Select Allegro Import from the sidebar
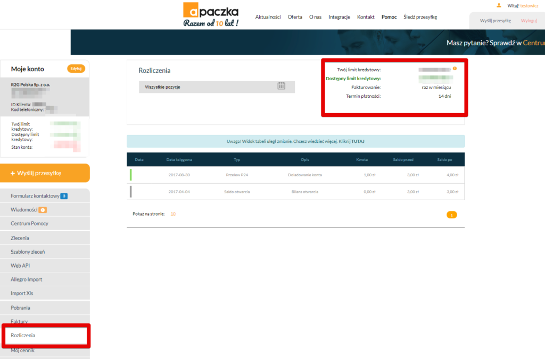 [x=26, y=279]
